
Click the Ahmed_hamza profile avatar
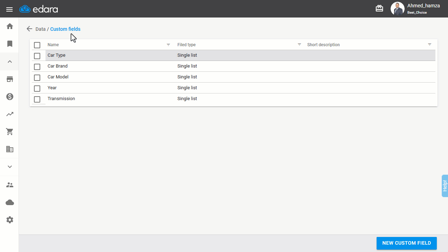pos(398,9)
